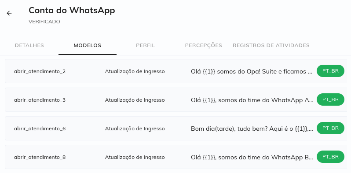
Task: Click PT_BR badge on abrir_atendimento_8
Action: click(330, 157)
